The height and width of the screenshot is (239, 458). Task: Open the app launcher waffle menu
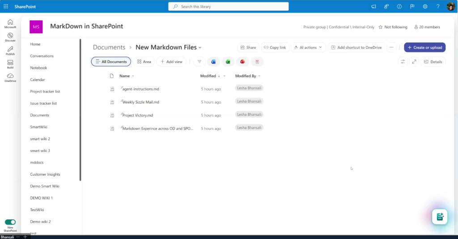(6, 6)
